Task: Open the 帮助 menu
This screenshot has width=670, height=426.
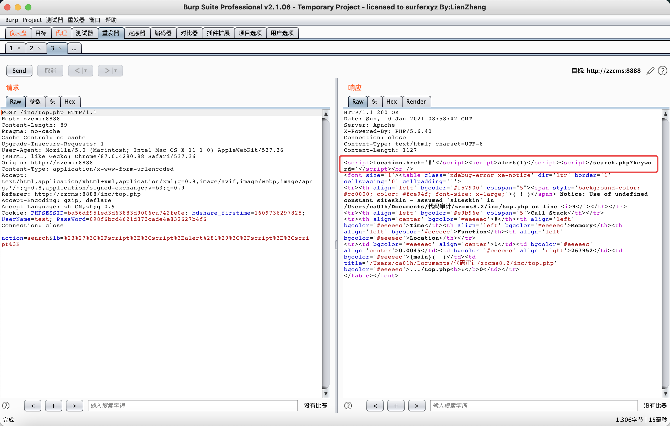Action: pos(111,20)
